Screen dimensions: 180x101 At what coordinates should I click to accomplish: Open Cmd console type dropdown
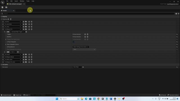click(26, 95)
